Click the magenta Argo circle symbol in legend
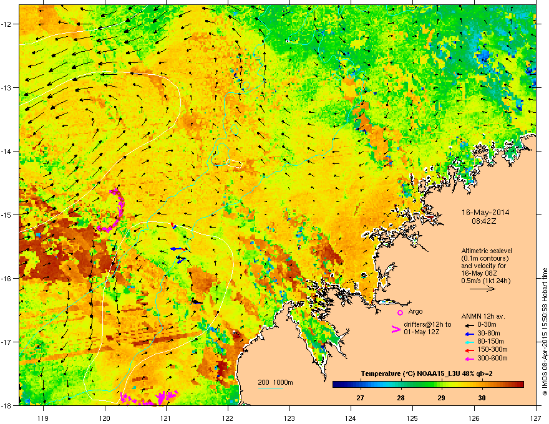The image size is (549, 424). click(x=400, y=312)
